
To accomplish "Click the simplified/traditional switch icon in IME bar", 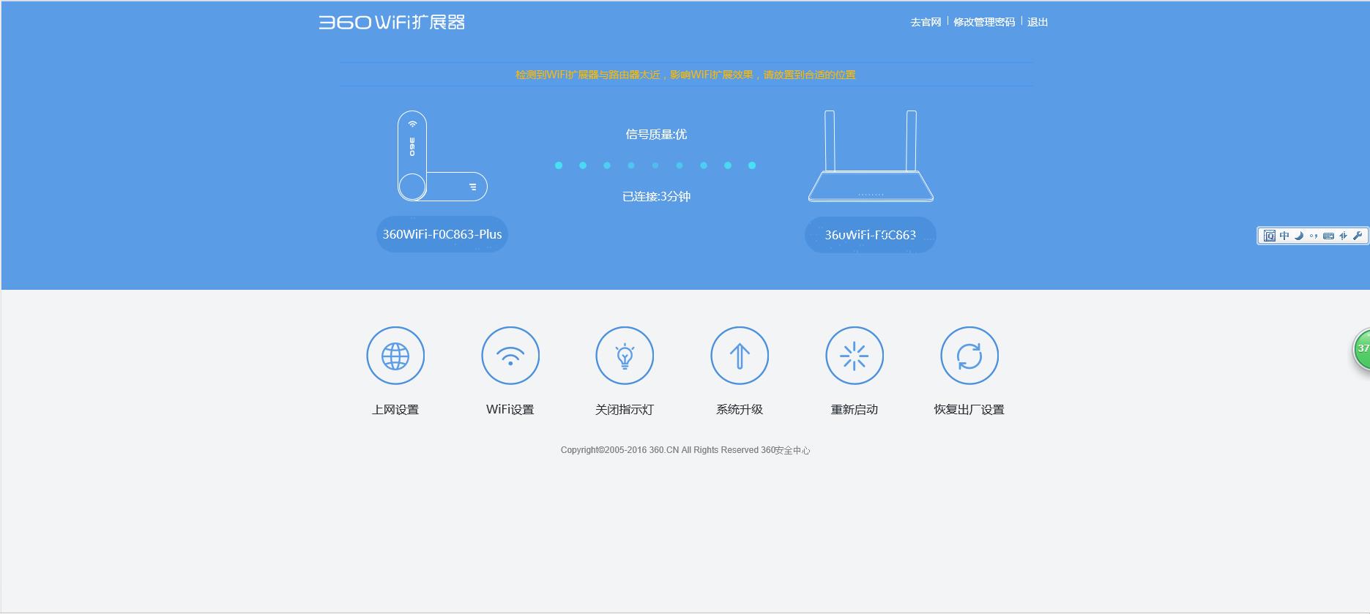I will [x=1343, y=236].
